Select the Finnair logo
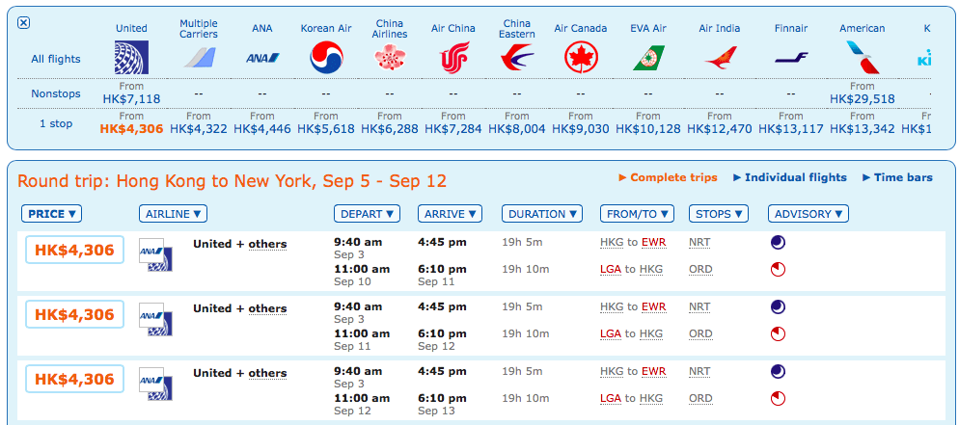Image resolution: width=959 pixels, height=425 pixels. pyautogui.click(x=791, y=59)
